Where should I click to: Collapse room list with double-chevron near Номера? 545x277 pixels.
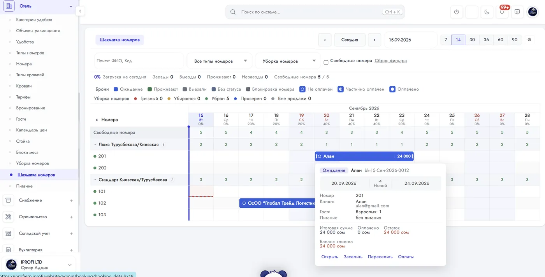tap(97, 120)
